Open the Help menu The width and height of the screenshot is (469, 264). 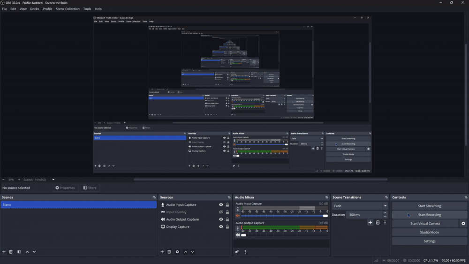point(98,9)
